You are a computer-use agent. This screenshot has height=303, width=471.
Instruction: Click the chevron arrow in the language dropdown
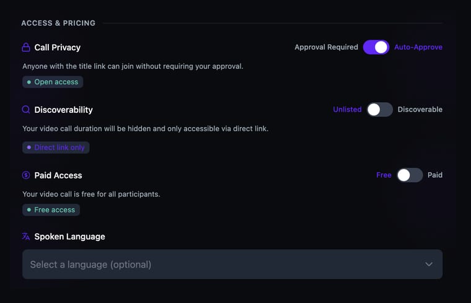429,264
